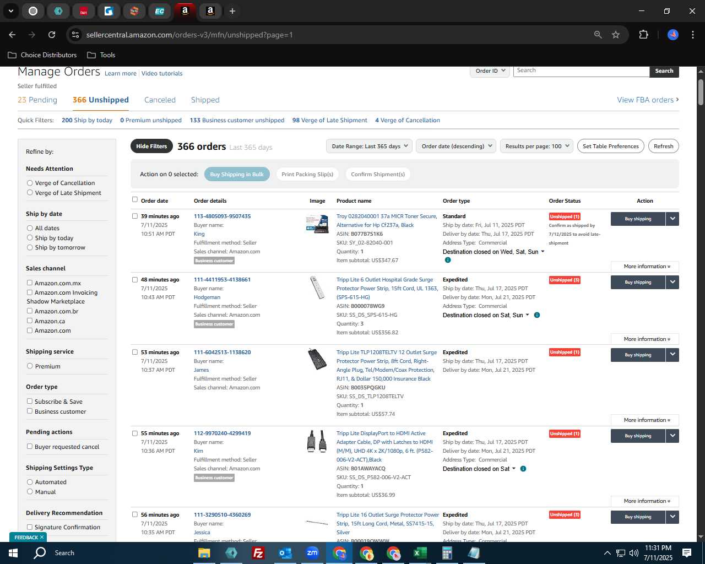
Task: Open File Explorer from the taskbar
Action: 204,553
